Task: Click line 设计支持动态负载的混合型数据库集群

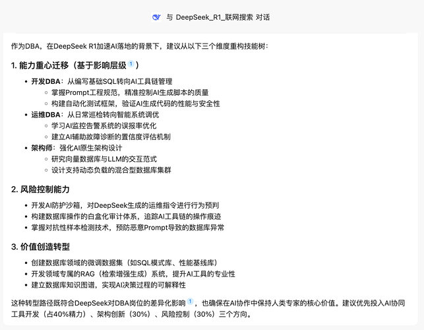Action: tap(111, 170)
